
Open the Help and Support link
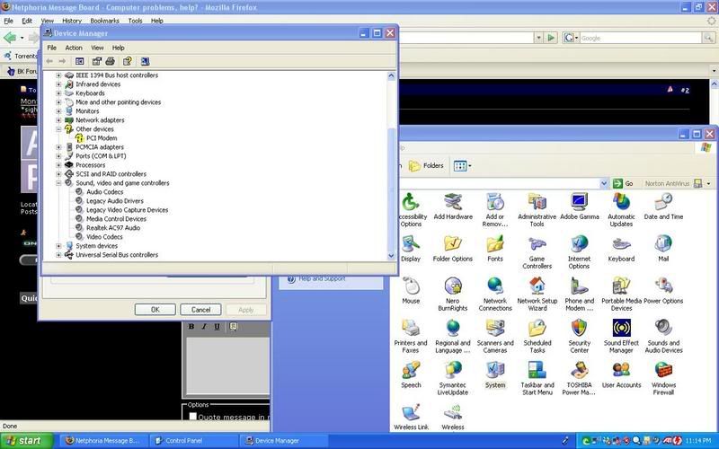click(322, 278)
